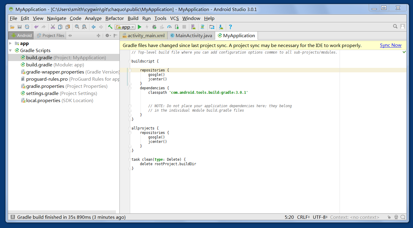Click the Make Project hammer icon

pyautogui.click(x=110, y=27)
